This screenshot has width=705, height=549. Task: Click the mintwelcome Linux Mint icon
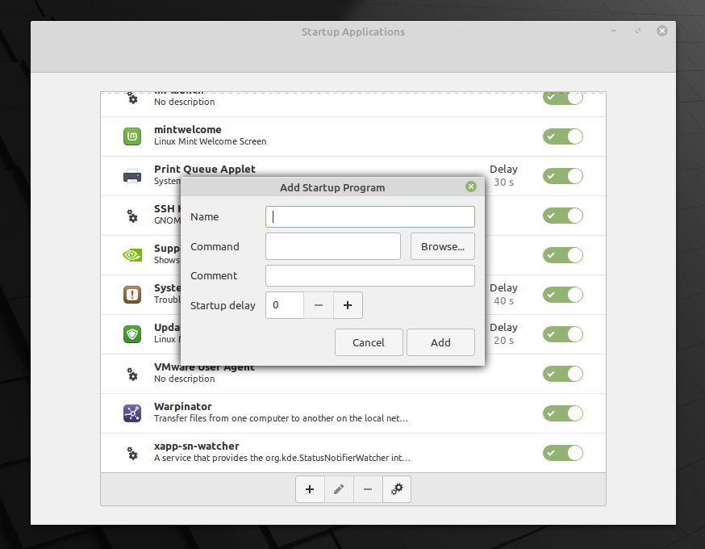131,136
